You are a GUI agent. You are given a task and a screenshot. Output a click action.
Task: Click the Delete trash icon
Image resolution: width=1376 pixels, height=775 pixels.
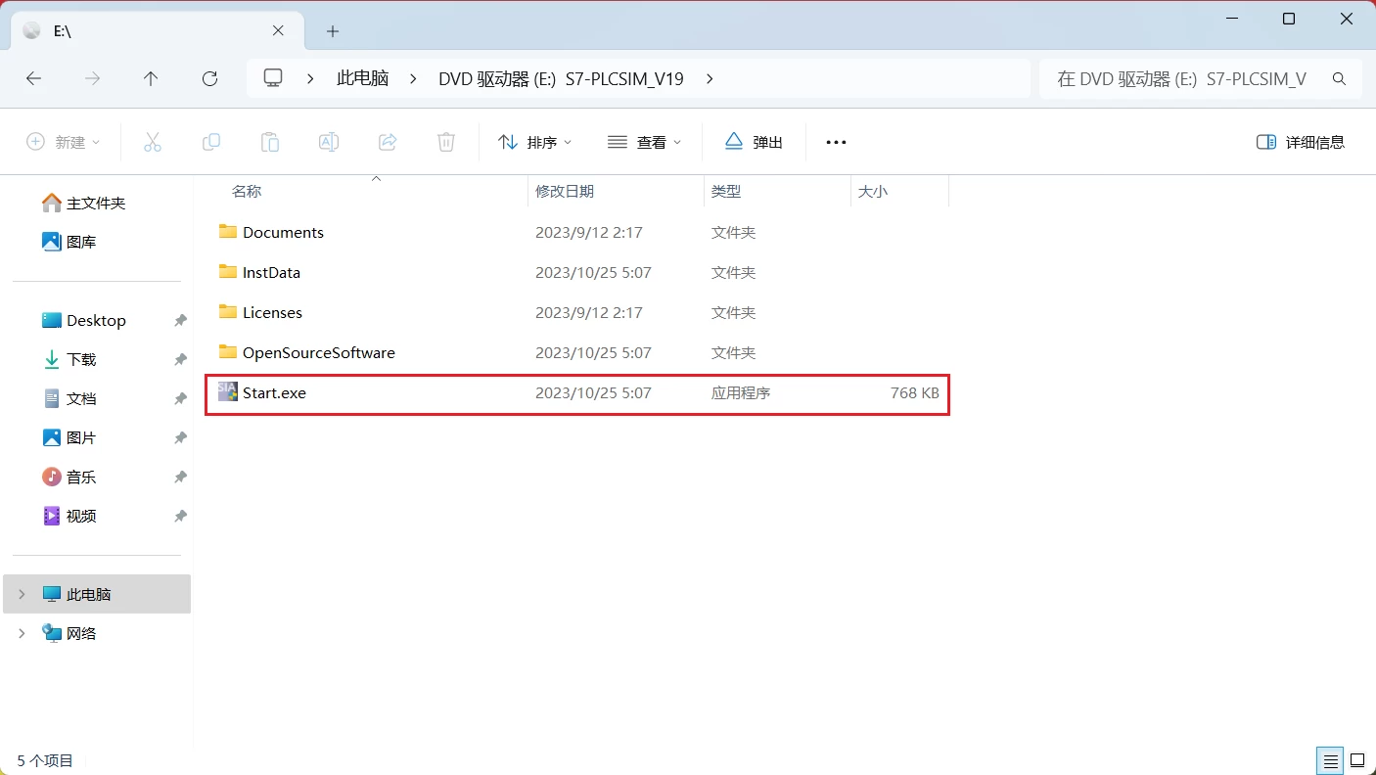[446, 142]
